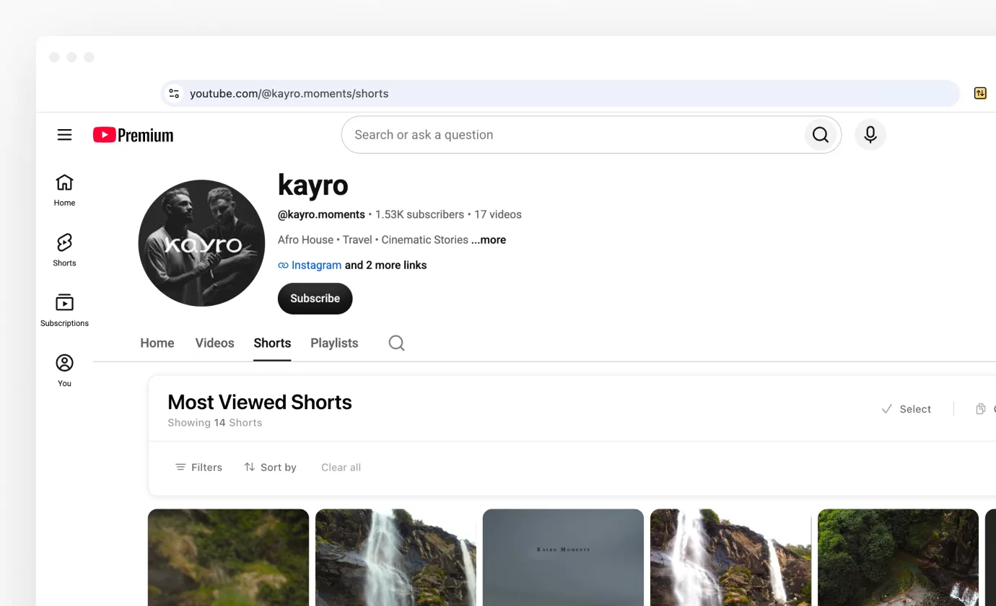Click the kayro channel name heading
The height and width of the screenshot is (606, 996).
tap(313, 185)
